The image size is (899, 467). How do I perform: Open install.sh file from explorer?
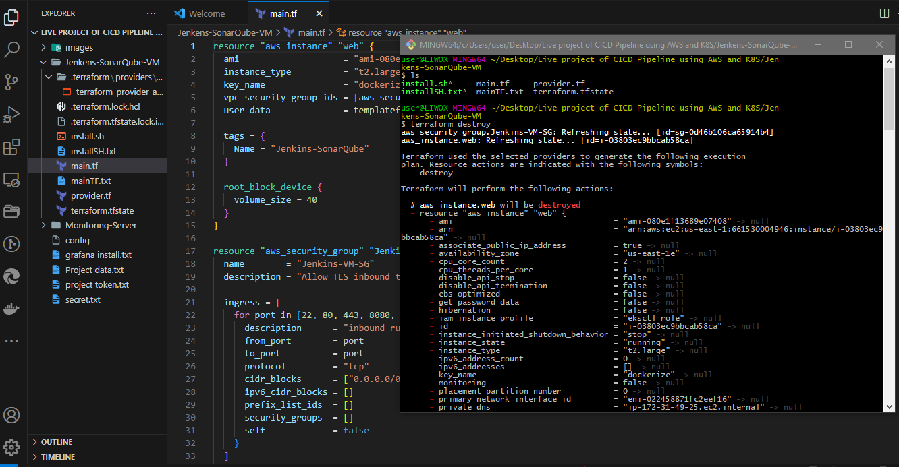[x=87, y=136]
